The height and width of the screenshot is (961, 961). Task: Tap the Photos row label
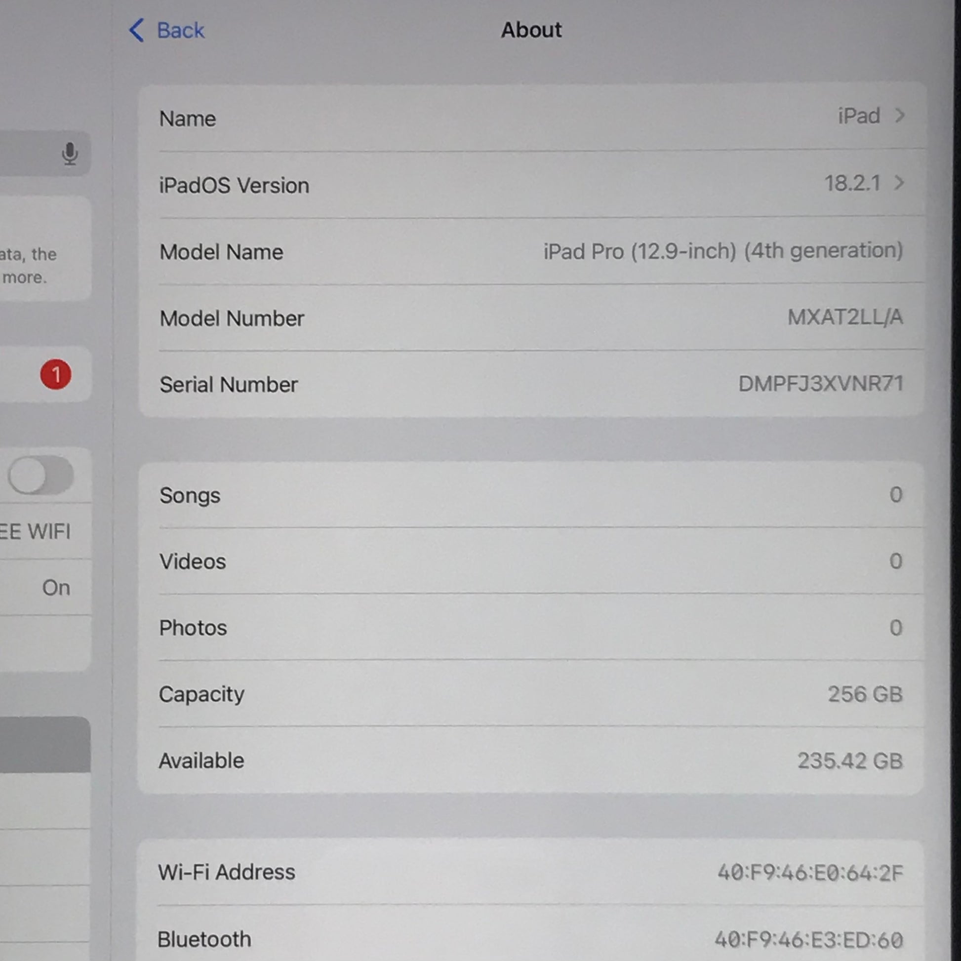coord(193,628)
